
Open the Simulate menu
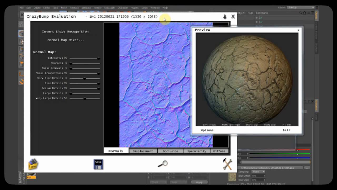click(x=86, y=8)
